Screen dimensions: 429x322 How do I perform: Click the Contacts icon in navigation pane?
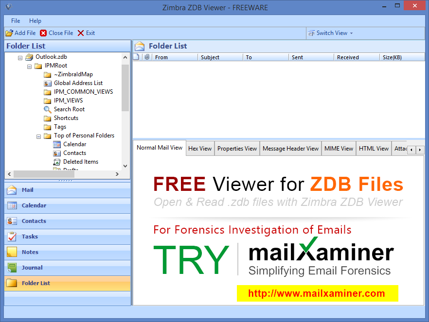pyautogui.click(x=12, y=221)
